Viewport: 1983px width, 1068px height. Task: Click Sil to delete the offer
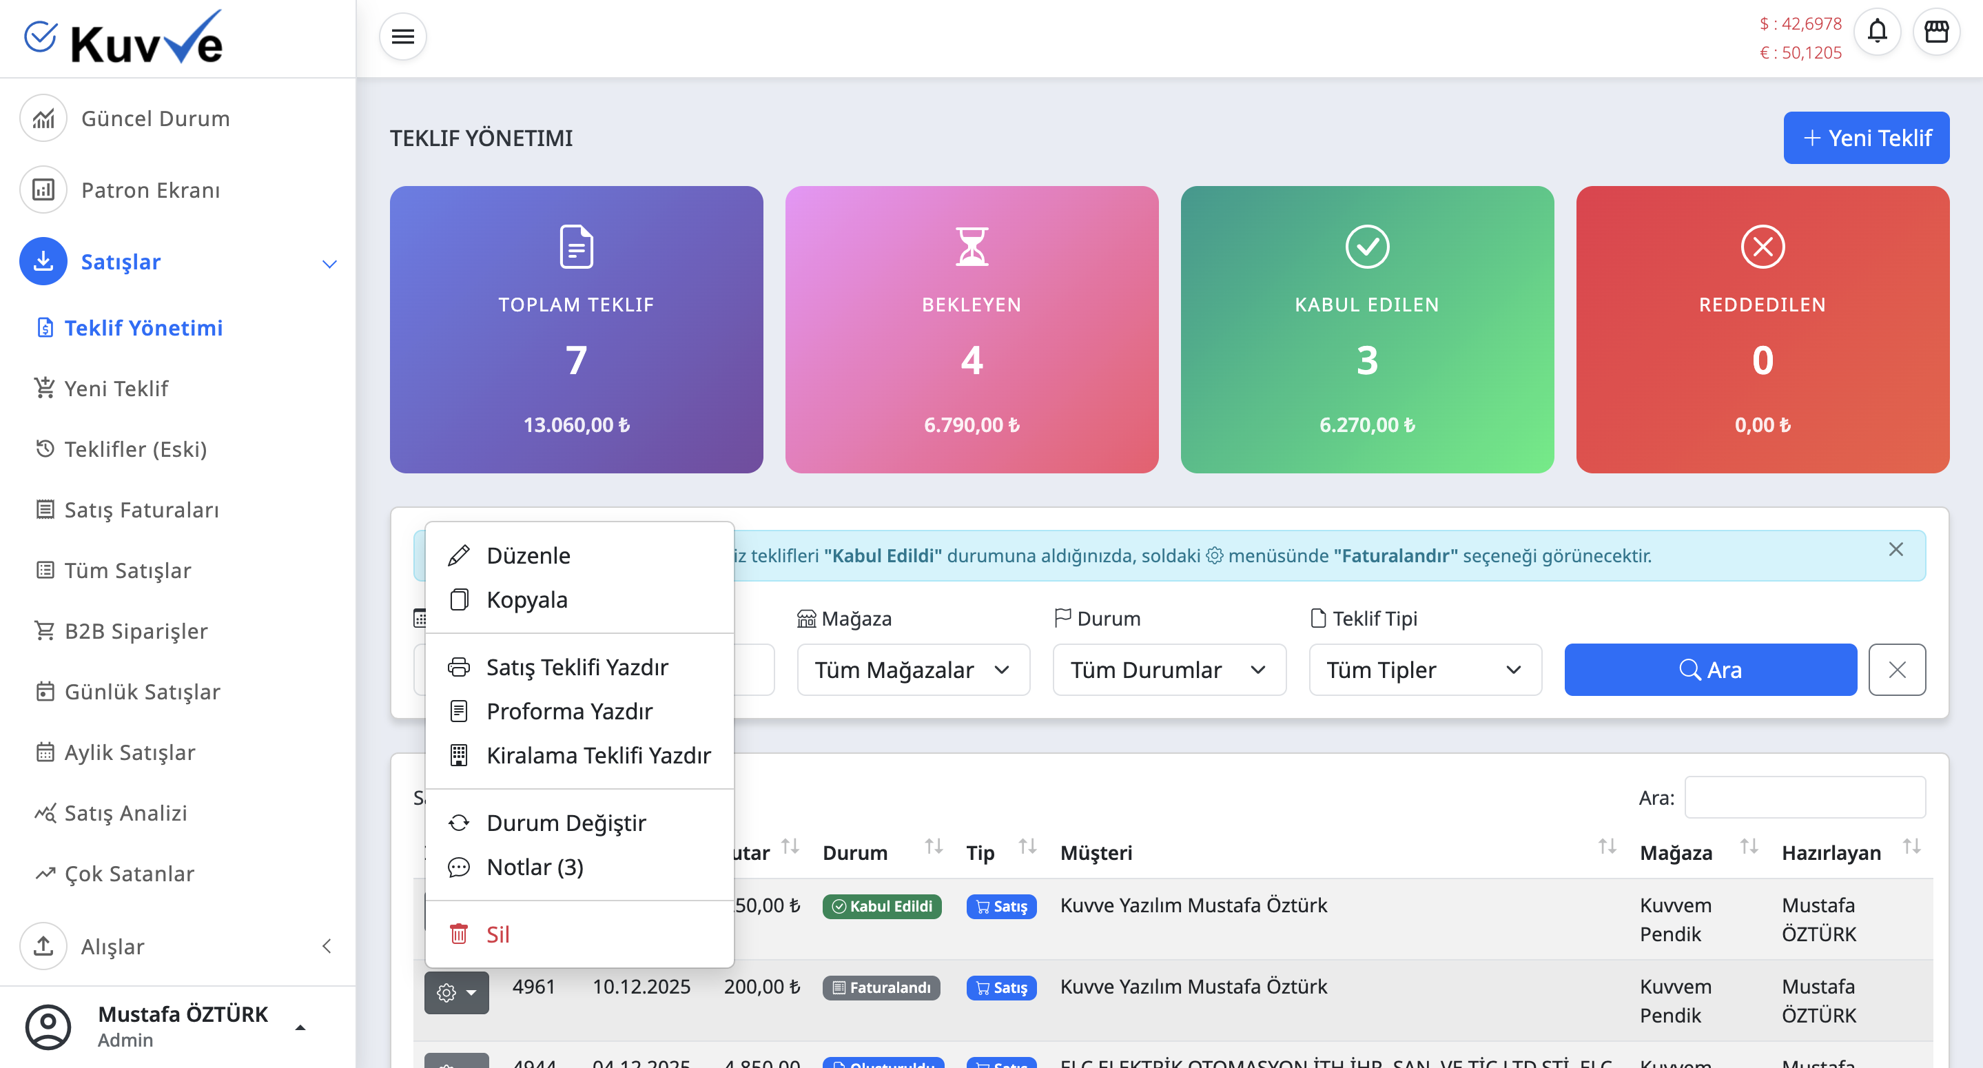[497, 935]
